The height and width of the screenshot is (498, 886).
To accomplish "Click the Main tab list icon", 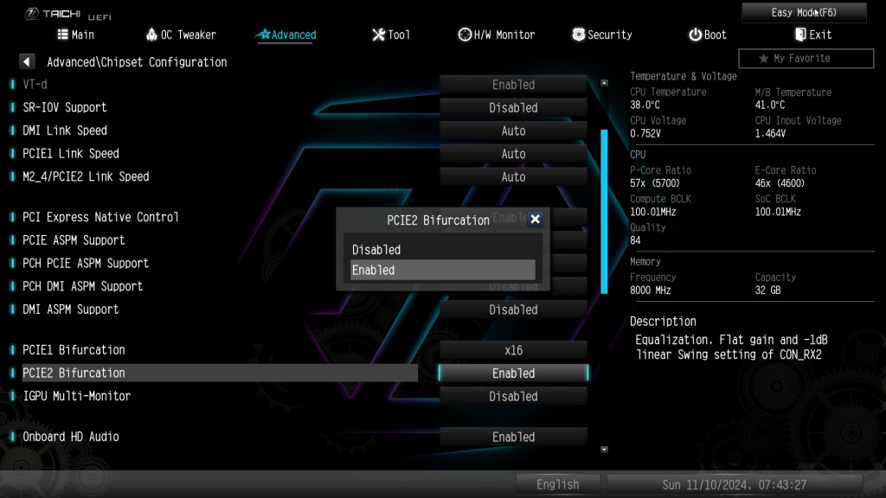I will pyautogui.click(x=62, y=35).
